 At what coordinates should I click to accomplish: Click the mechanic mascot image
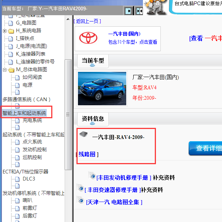pyautogui.click(x=155, y=7)
